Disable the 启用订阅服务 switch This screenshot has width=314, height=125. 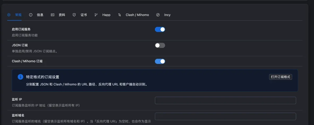160,29
